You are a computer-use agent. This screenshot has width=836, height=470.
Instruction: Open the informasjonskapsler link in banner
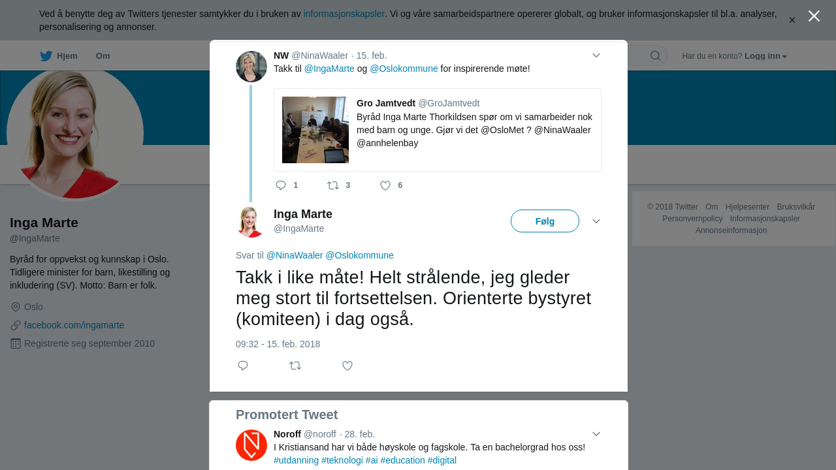pyautogui.click(x=344, y=14)
